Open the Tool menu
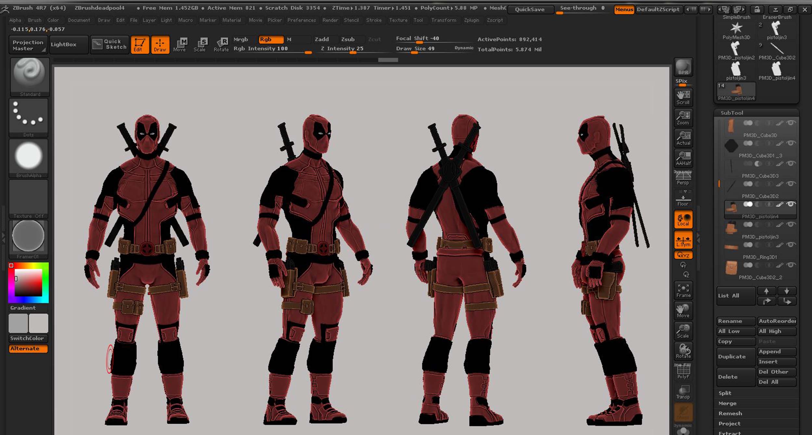Screen dimensions: 812x435 pos(418,20)
